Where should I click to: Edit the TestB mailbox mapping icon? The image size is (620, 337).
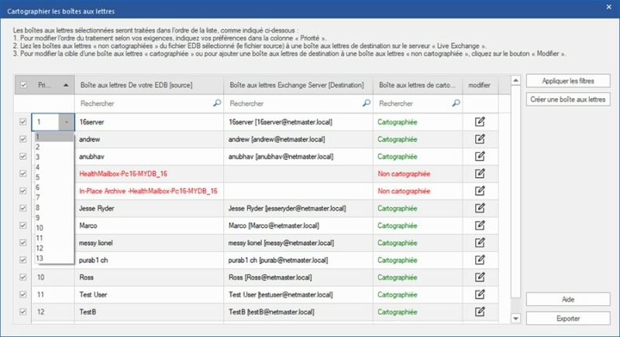[x=480, y=311]
